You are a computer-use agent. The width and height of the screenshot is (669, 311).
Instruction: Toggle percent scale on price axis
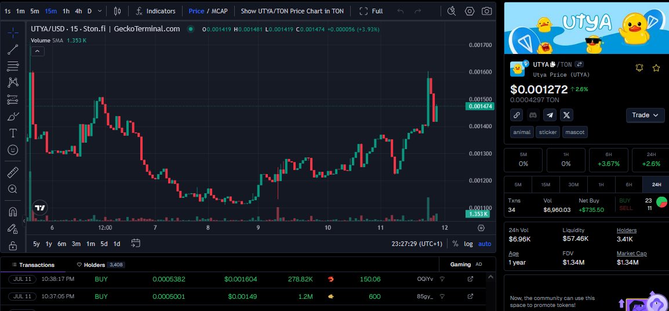(x=455, y=244)
